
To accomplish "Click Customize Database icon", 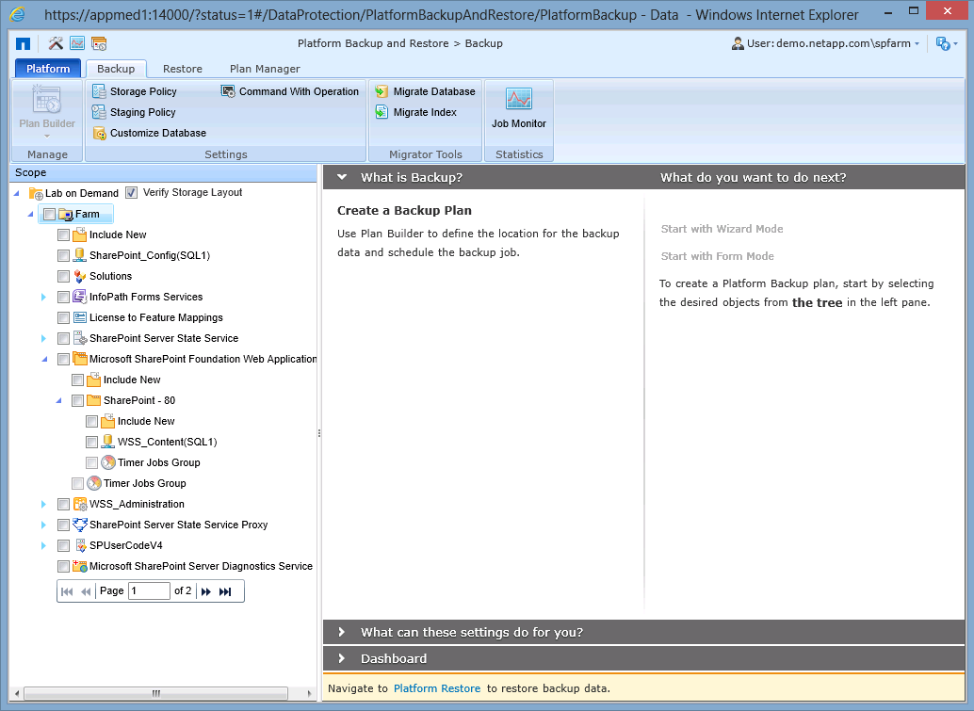I will coord(99,133).
